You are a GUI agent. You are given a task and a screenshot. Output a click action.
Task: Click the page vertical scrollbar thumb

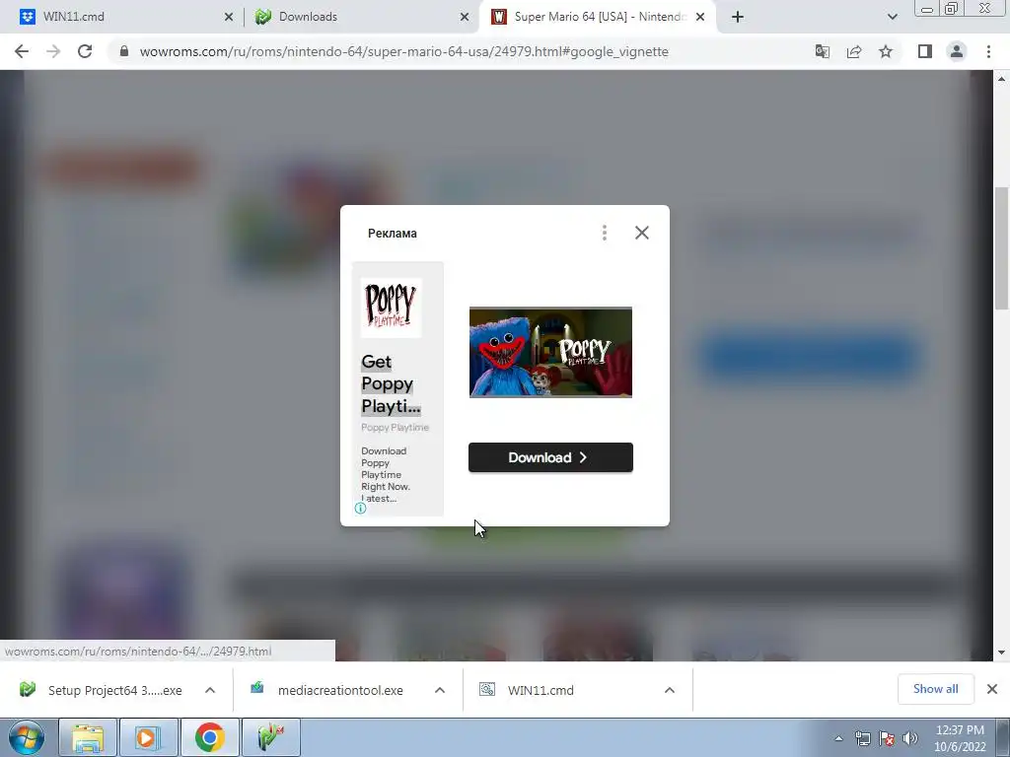point(1001,248)
